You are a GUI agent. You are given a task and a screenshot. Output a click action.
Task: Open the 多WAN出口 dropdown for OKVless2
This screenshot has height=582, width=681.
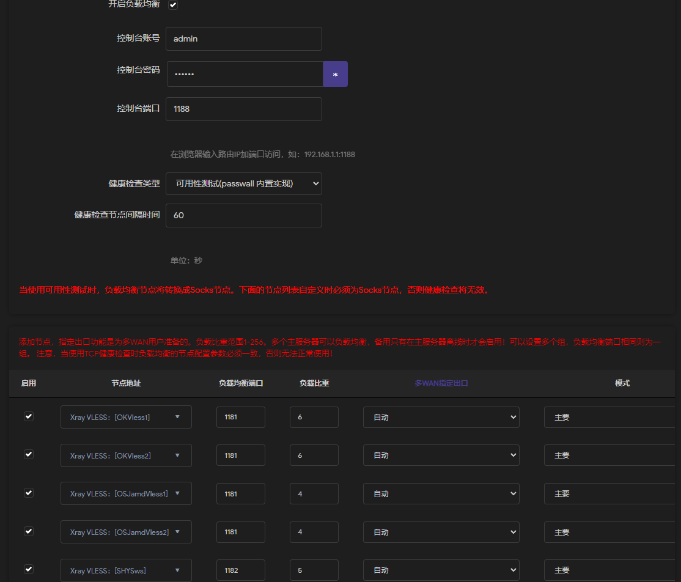pyautogui.click(x=441, y=455)
